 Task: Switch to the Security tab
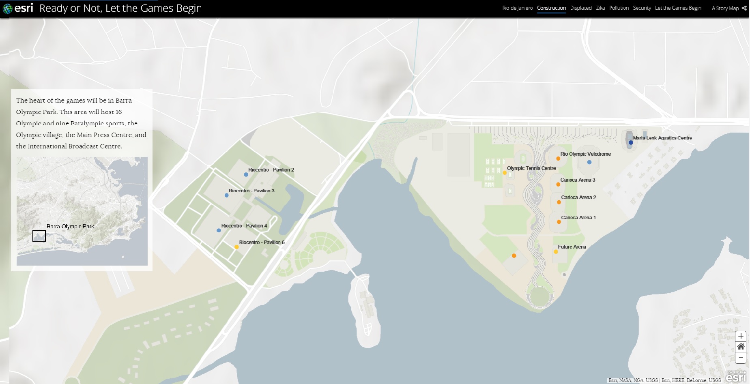click(x=642, y=8)
